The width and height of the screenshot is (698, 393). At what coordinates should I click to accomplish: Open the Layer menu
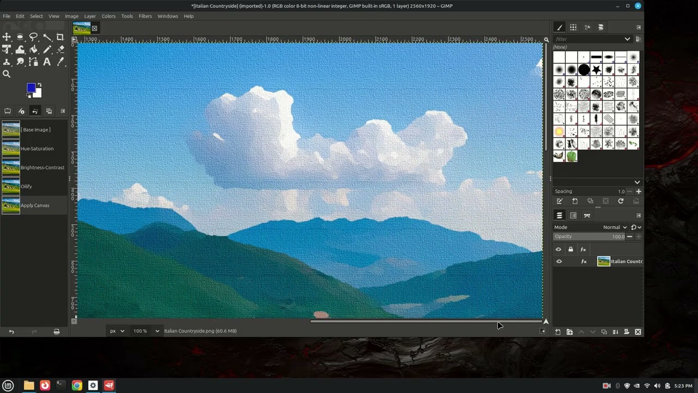point(90,16)
